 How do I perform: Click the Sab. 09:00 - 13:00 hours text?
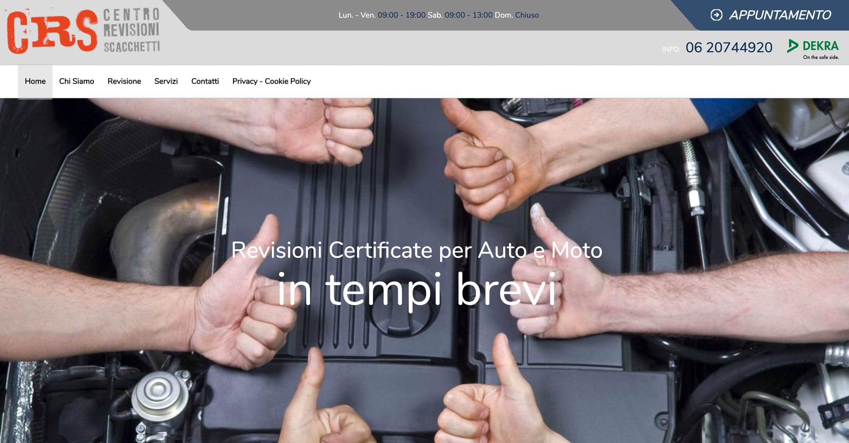tap(459, 15)
